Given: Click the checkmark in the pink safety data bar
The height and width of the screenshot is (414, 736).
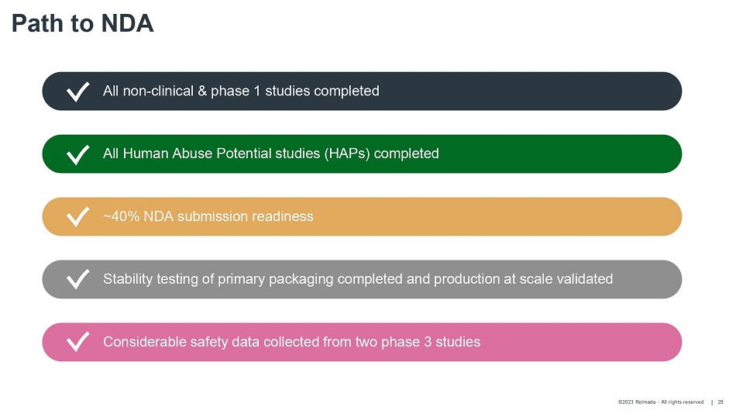Looking at the screenshot, I should [77, 343].
